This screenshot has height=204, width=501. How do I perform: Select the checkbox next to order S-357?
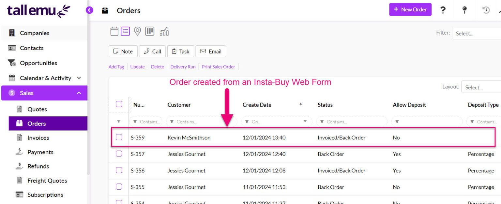(119, 153)
